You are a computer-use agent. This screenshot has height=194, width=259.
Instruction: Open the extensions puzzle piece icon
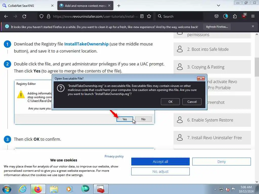coord(235,16)
